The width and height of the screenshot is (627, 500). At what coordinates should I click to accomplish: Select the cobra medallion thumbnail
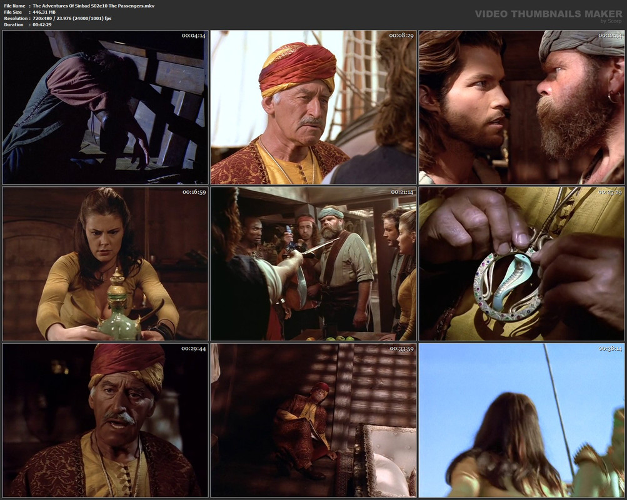521,264
